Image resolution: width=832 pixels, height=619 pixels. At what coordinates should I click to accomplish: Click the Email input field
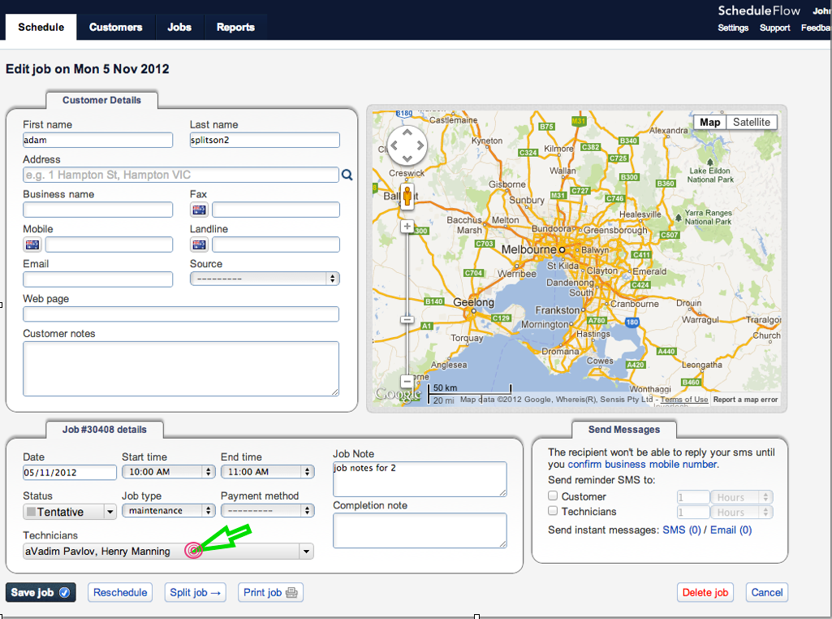97,279
